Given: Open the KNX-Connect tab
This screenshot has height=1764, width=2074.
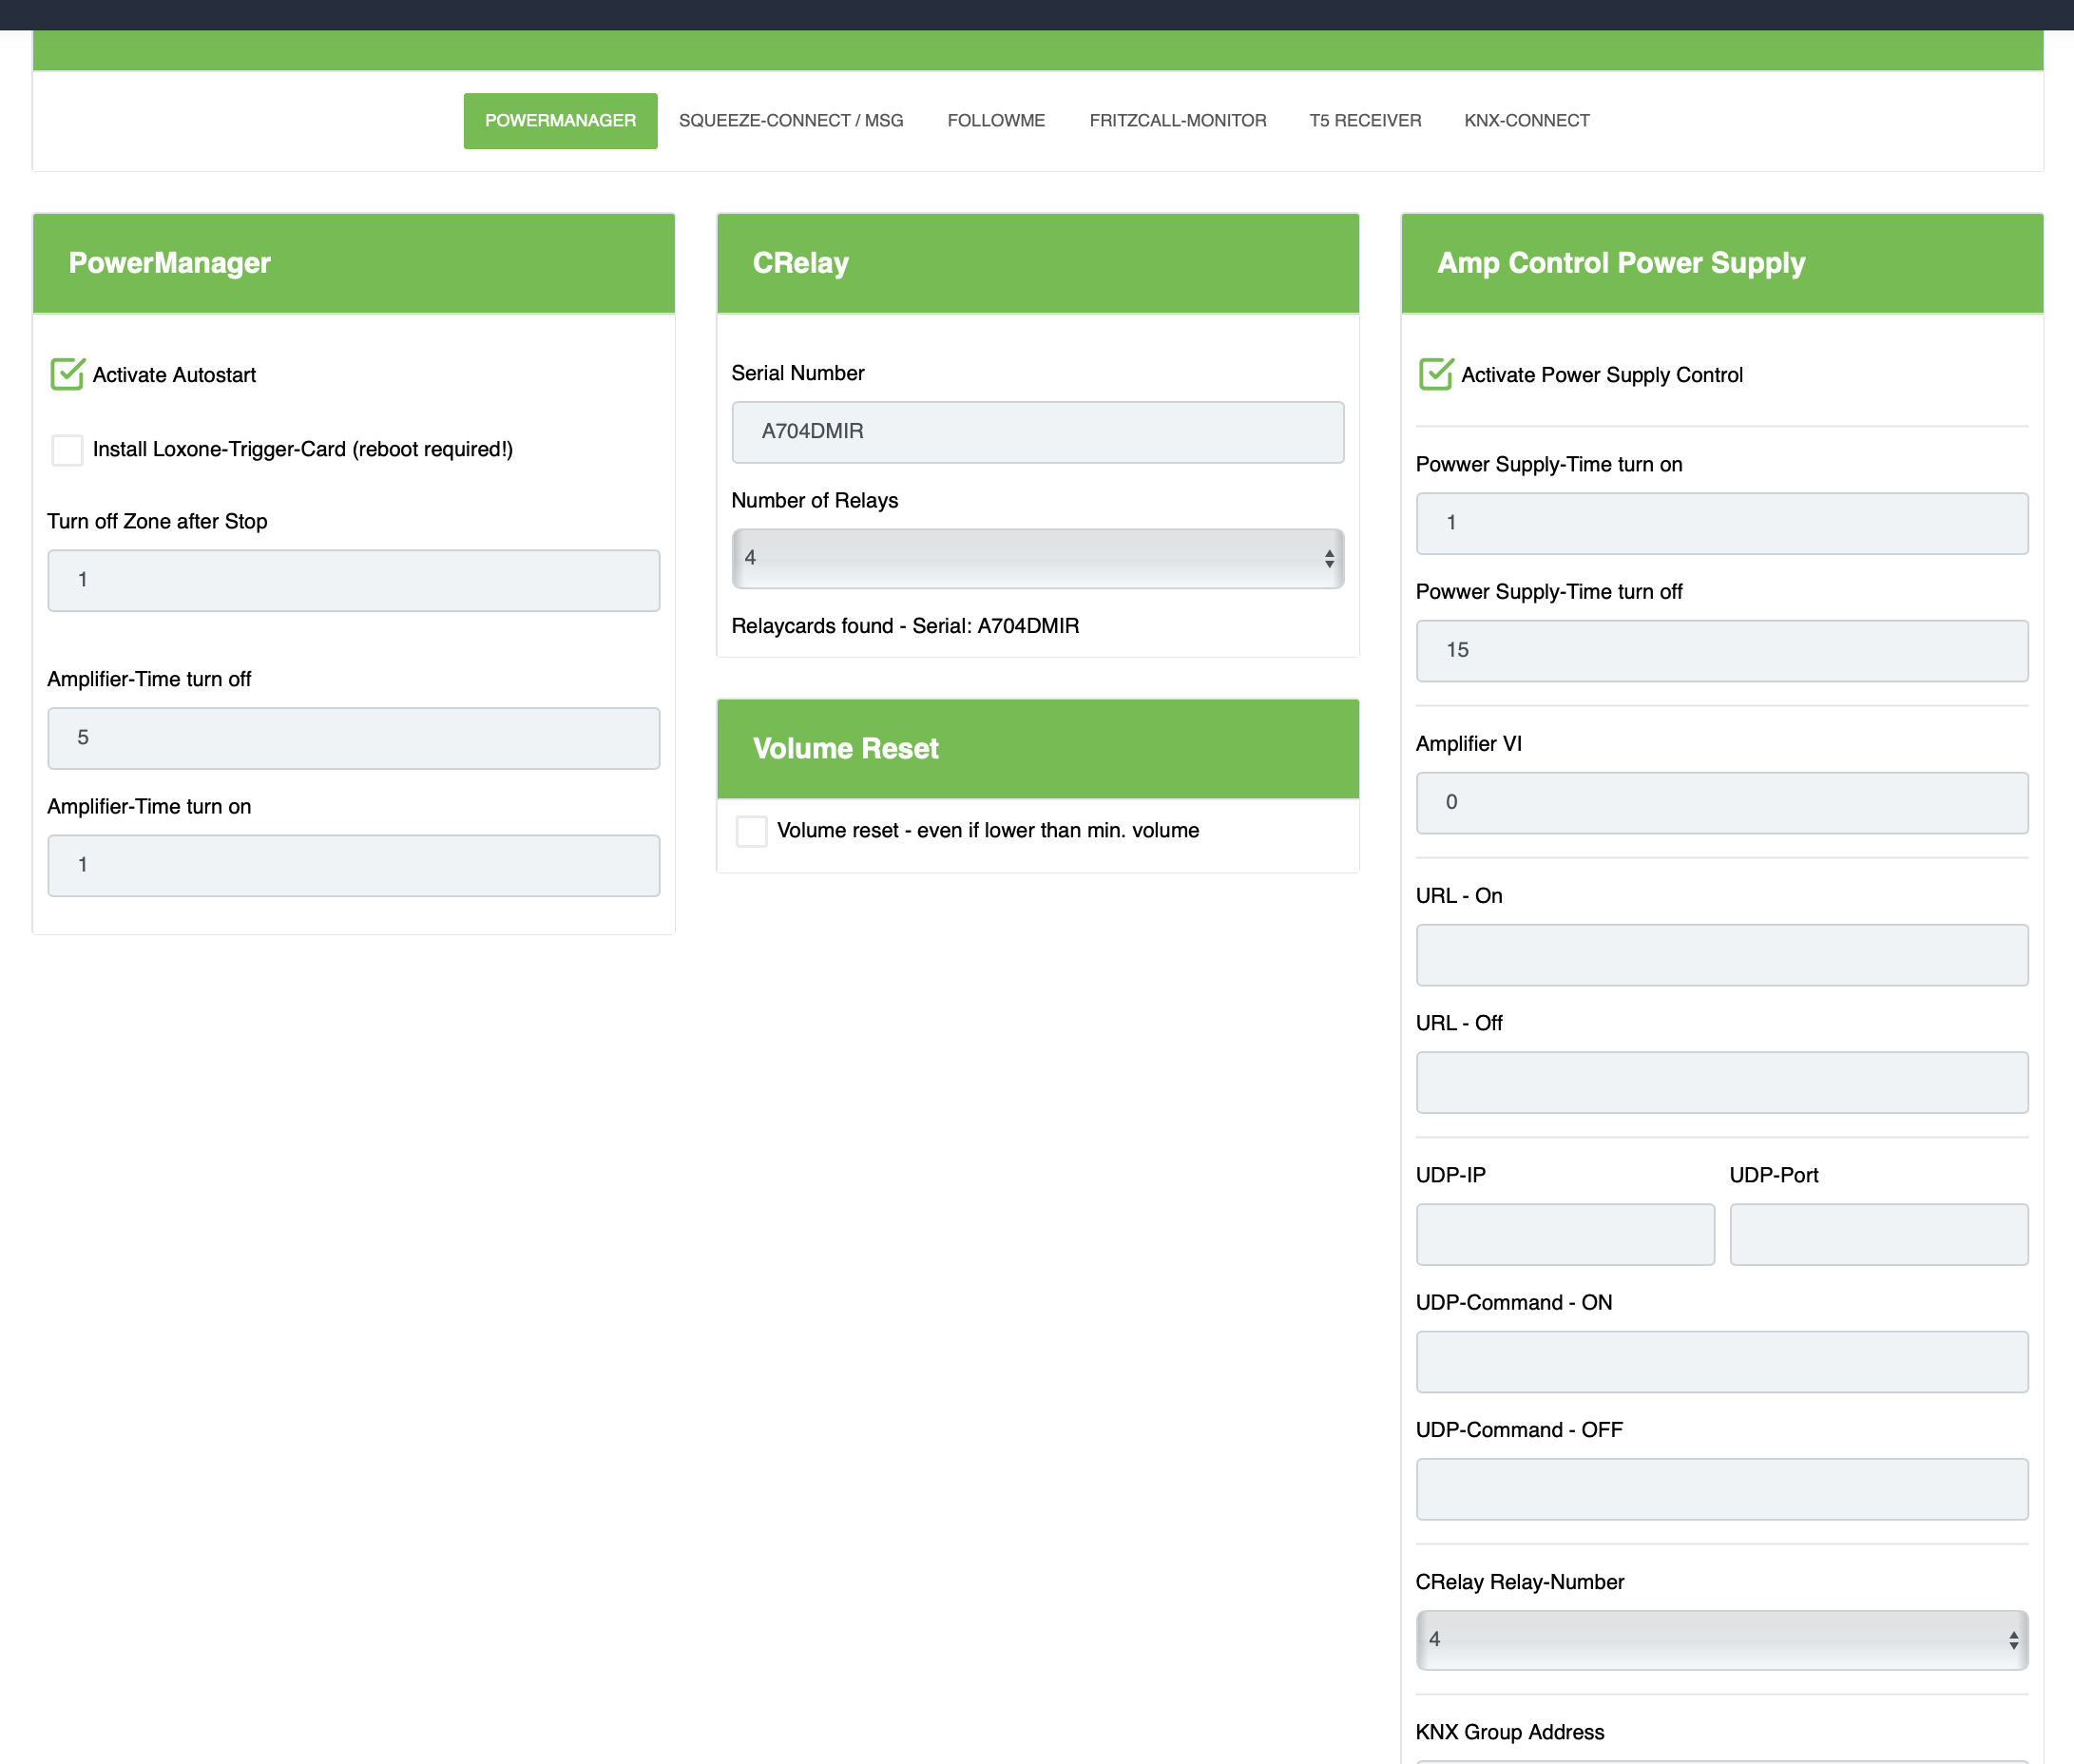Looking at the screenshot, I should tap(1526, 121).
